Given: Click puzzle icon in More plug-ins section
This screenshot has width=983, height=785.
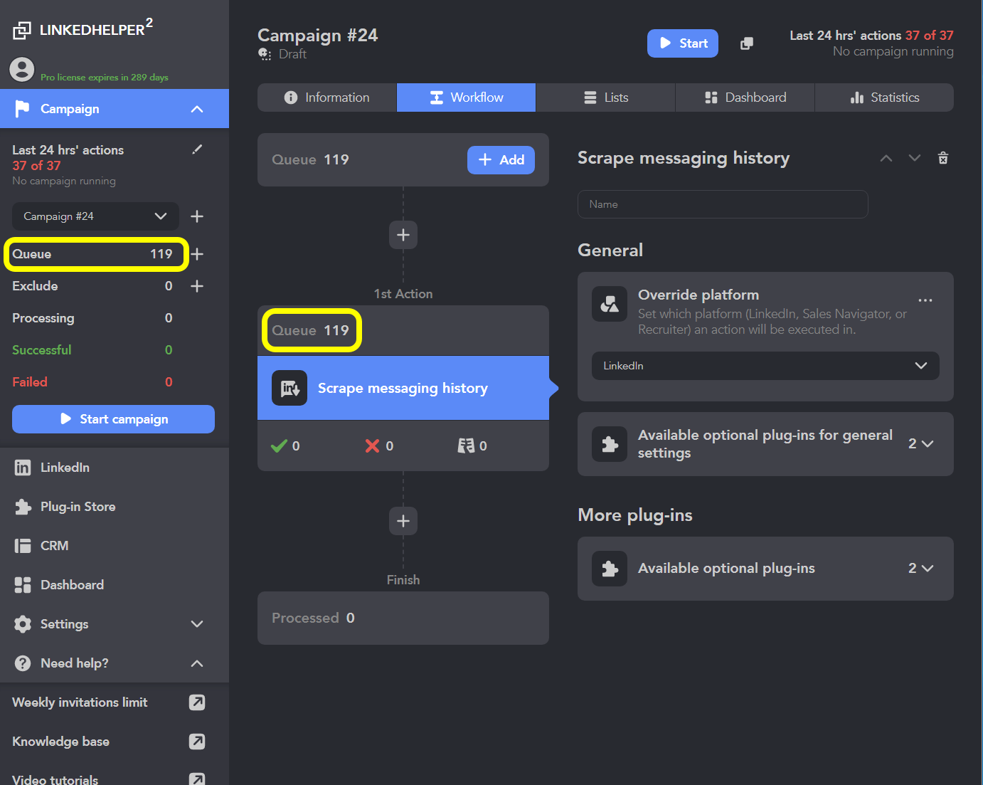Looking at the screenshot, I should click(x=610, y=569).
